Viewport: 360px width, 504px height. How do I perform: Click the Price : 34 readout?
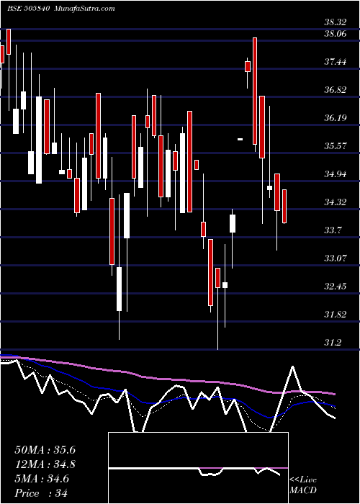41,493
